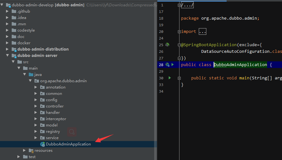Click the fold end marker on line 27
This screenshot has height=160, width=282.
click(179, 58)
